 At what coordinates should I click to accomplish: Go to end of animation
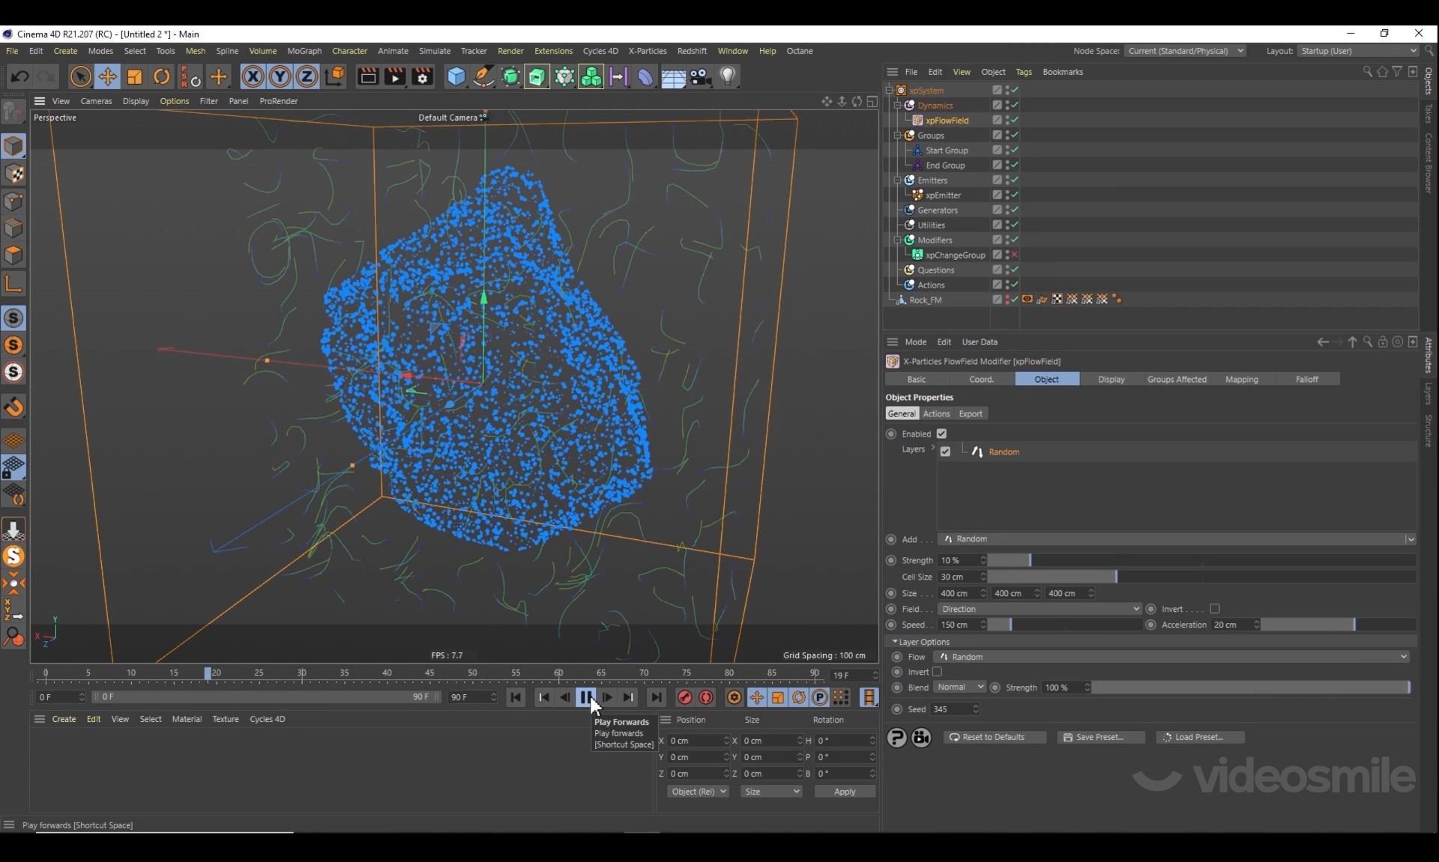click(x=657, y=697)
